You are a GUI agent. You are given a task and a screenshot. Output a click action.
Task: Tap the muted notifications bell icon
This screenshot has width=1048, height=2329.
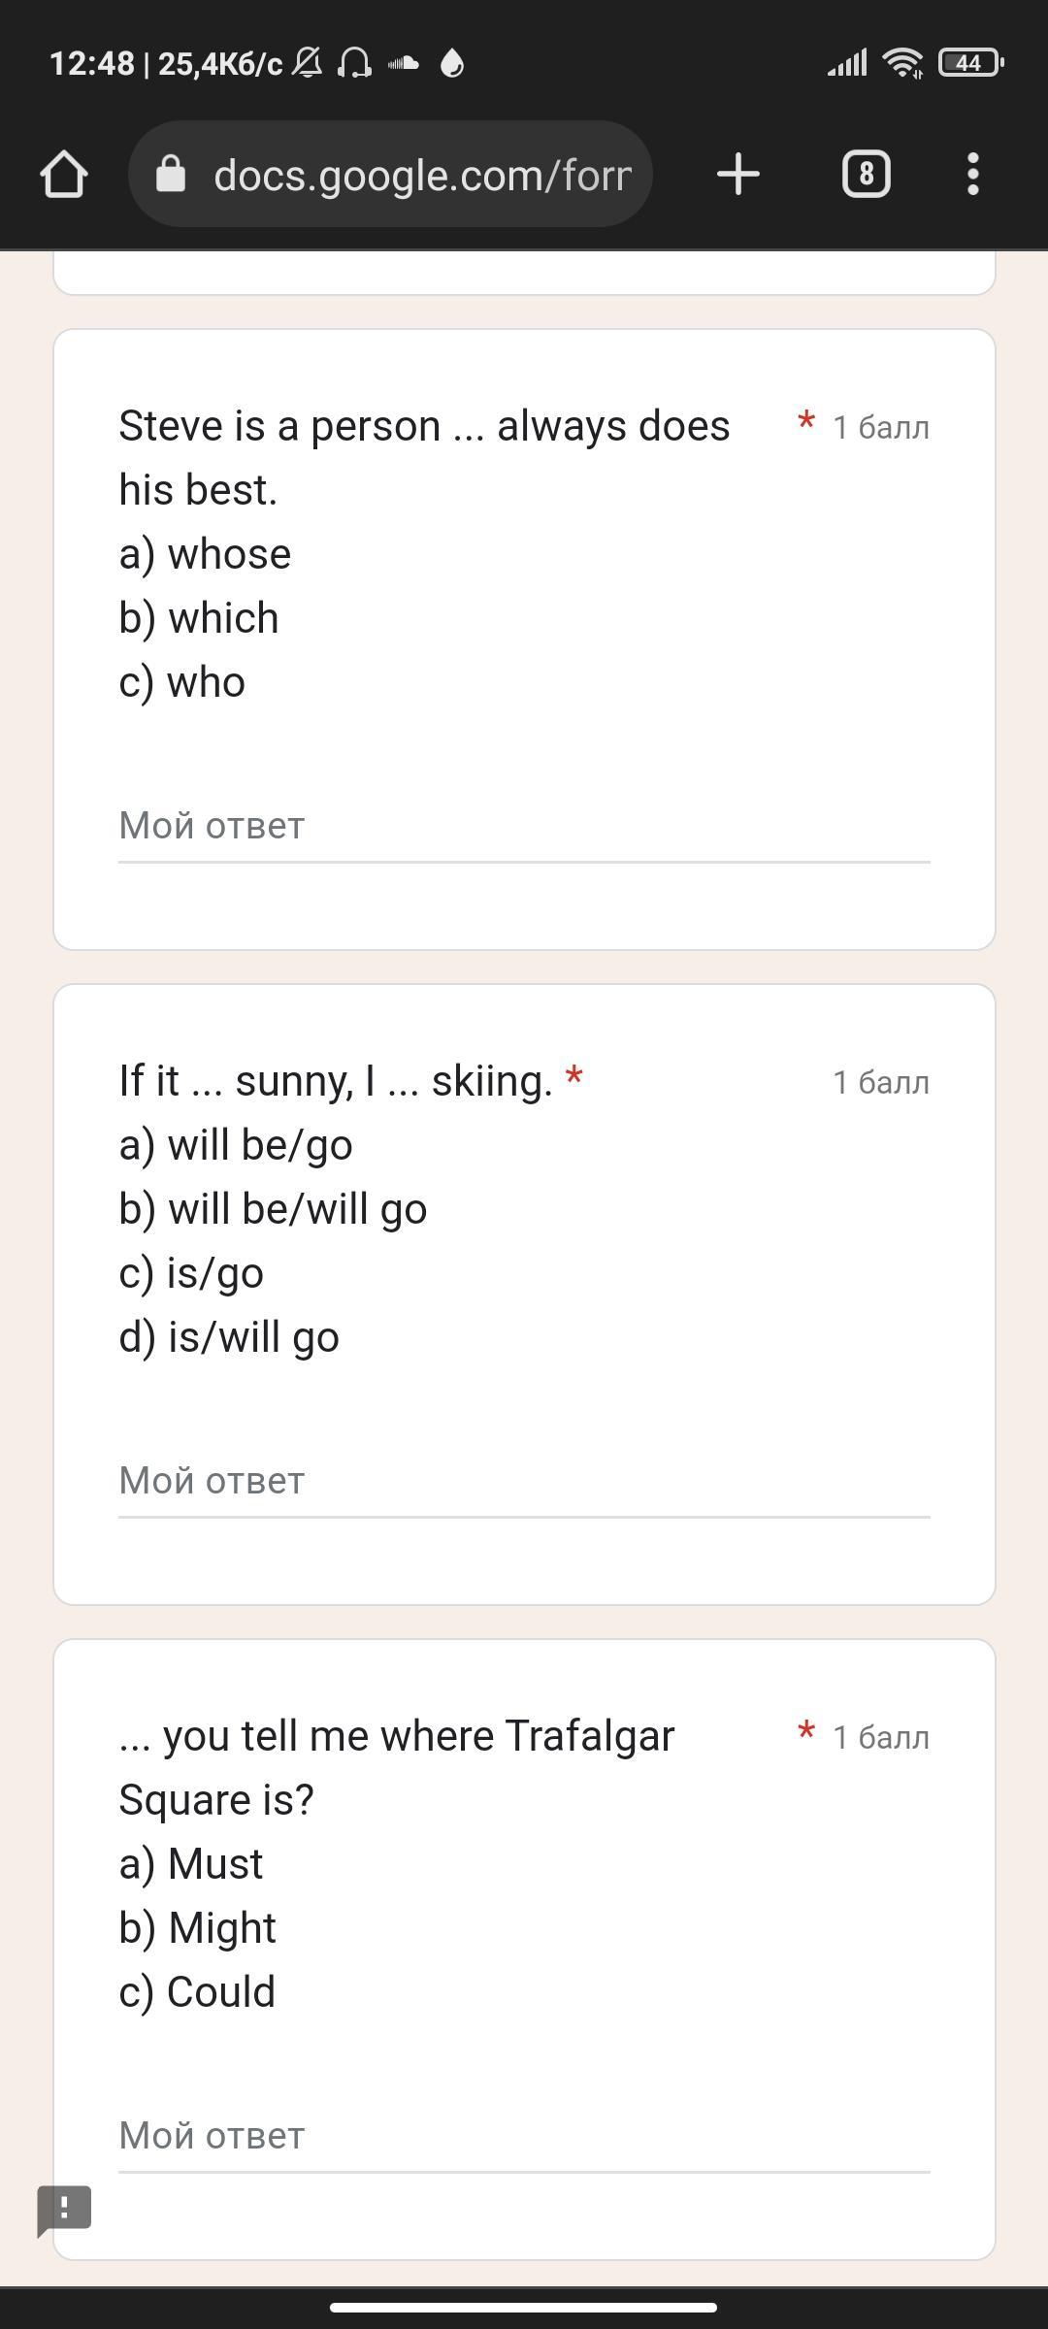click(308, 63)
